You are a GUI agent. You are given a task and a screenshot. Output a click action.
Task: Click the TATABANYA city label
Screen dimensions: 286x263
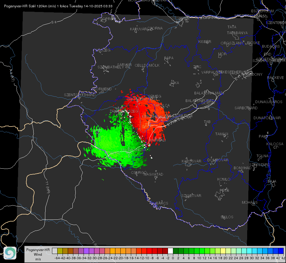pyautogui.click(x=237, y=33)
